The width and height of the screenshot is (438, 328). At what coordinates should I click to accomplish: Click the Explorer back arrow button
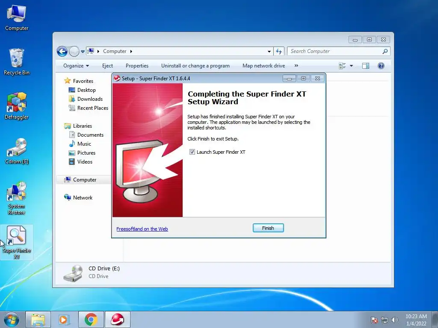62,51
